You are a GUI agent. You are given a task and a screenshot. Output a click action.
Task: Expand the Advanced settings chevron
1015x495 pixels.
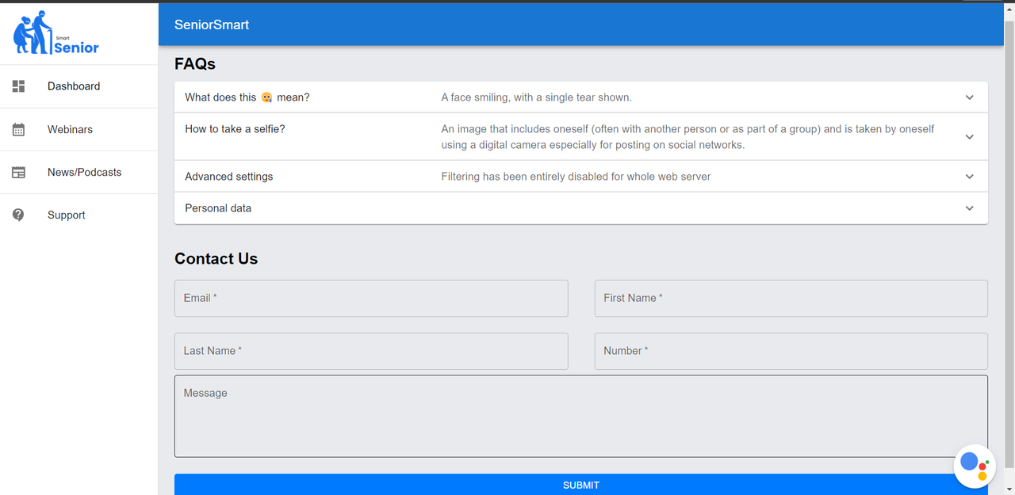point(969,177)
